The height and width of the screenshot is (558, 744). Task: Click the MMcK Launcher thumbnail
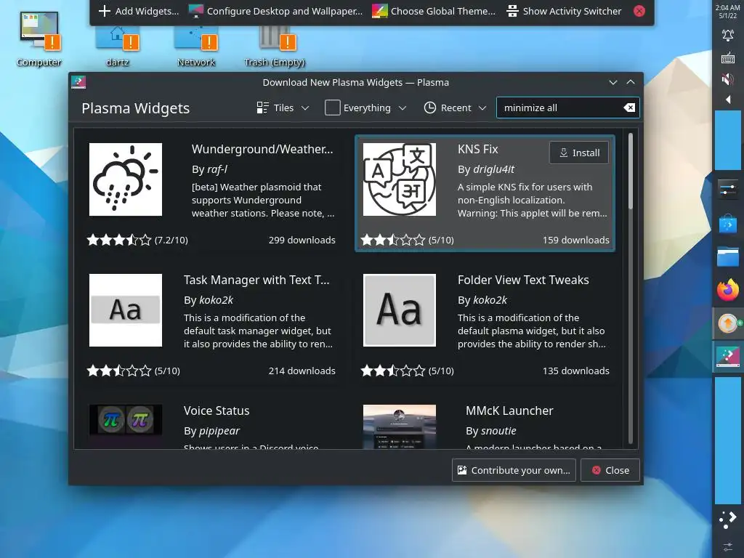(x=400, y=426)
